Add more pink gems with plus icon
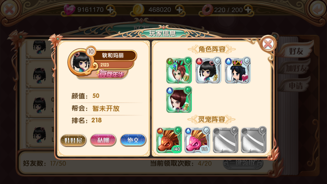The width and height of the screenshot is (327, 184). tap(110, 9)
